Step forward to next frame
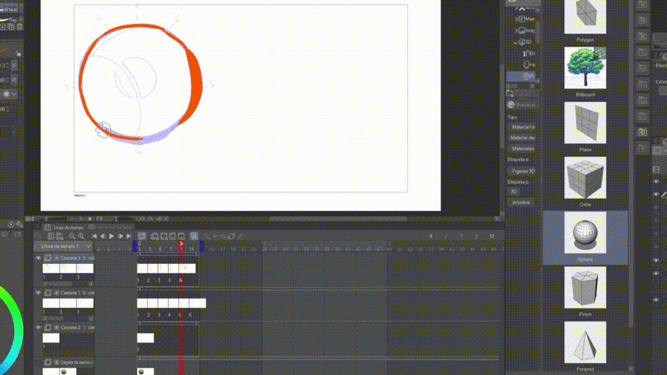667x375 pixels. click(x=120, y=236)
